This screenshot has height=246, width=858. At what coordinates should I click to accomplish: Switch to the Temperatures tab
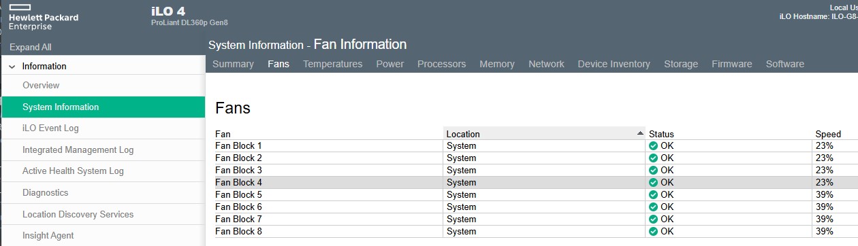[332, 64]
